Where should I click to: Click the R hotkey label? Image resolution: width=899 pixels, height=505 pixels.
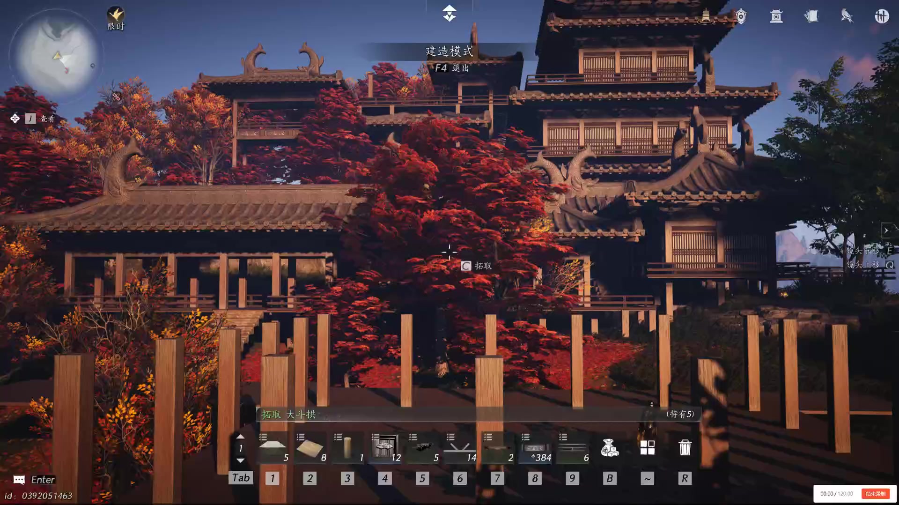coord(685,478)
